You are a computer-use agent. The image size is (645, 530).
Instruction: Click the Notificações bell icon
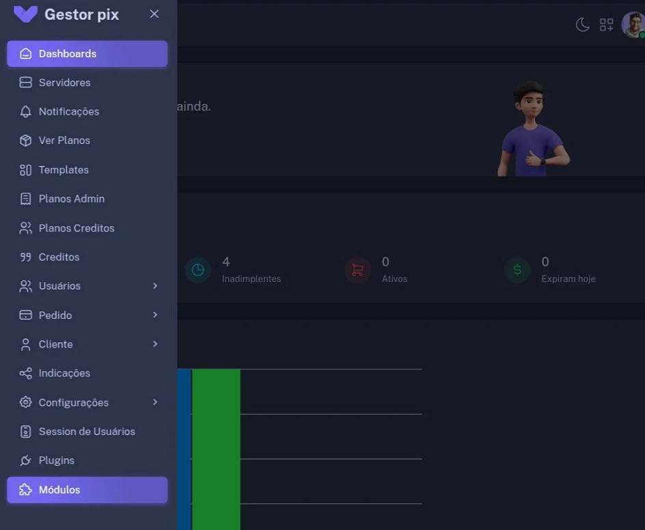(26, 111)
